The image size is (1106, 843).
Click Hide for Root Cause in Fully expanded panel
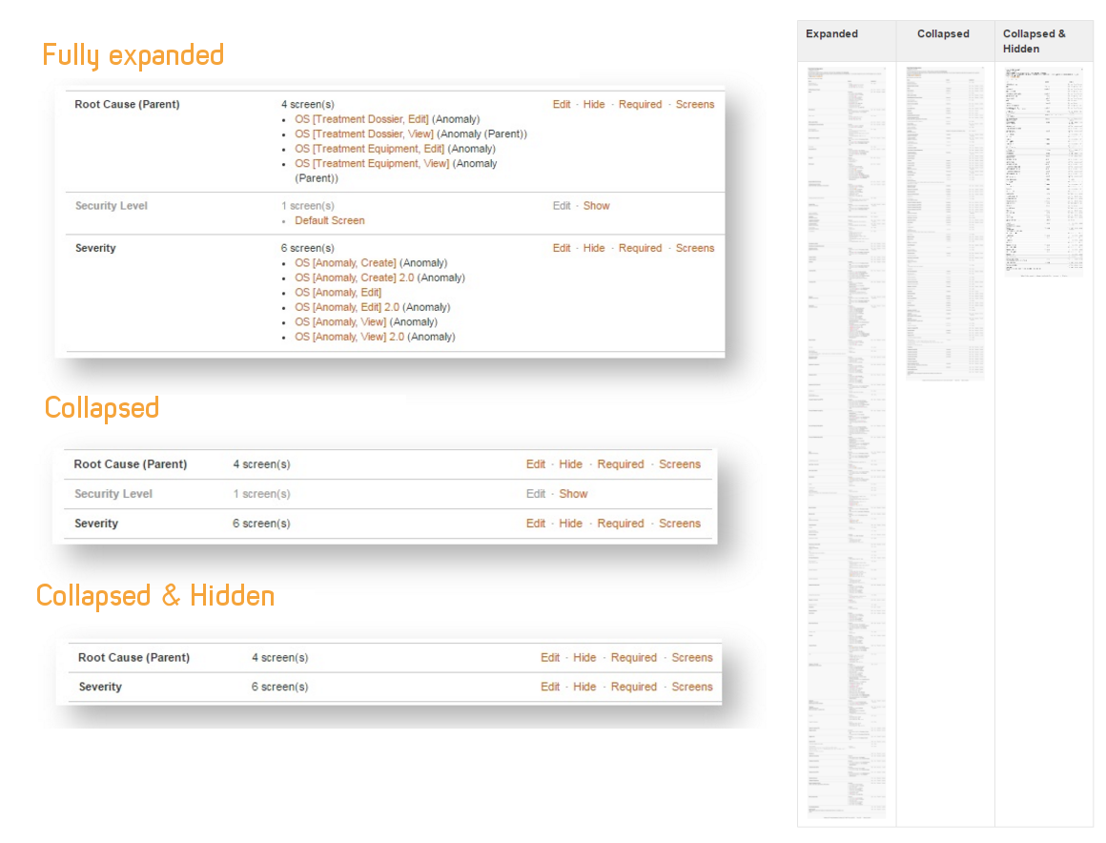pyautogui.click(x=594, y=104)
